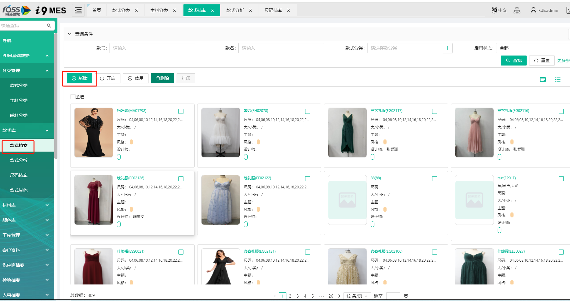Switch to the 款式分析 tab
The image size is (570, 301).
tap(235, 10)
